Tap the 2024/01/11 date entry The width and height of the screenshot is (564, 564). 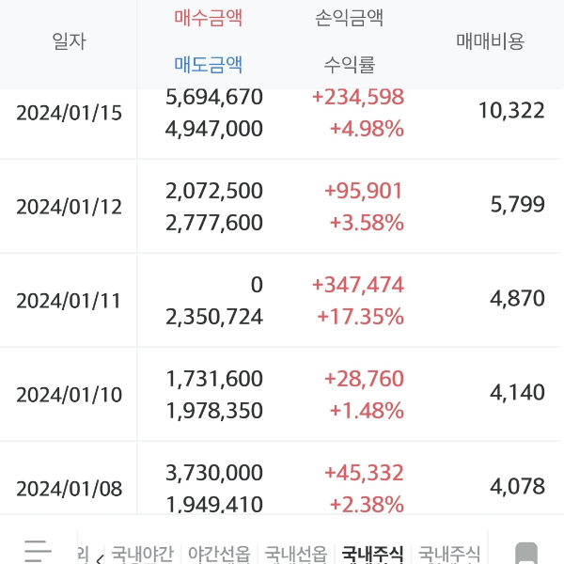click(70, 301)
